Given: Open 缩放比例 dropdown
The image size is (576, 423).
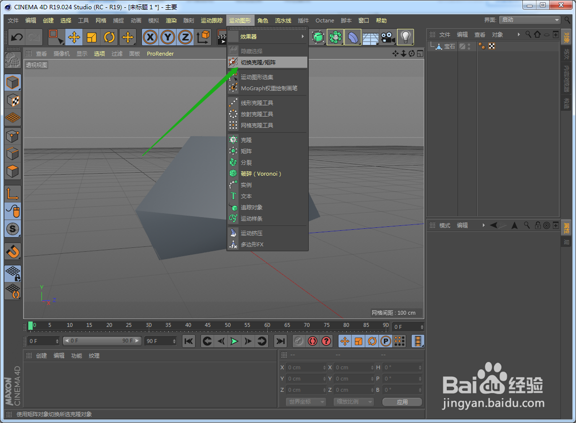Looking at the screenshot, I should (354, 402).
